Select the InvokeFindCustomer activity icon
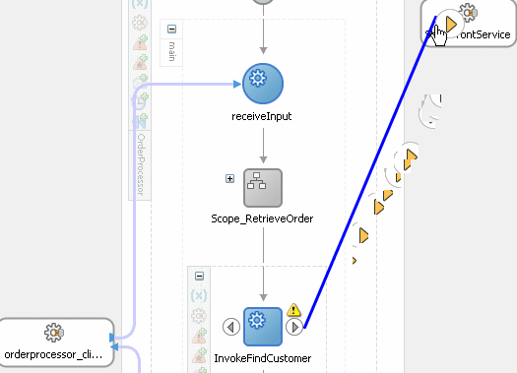 [x=263, y=327]
